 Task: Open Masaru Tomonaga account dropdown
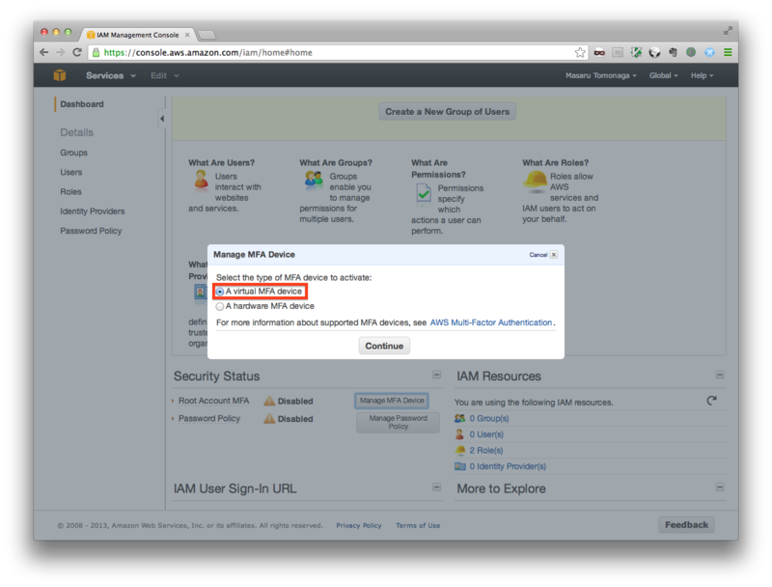pos(600,75)
